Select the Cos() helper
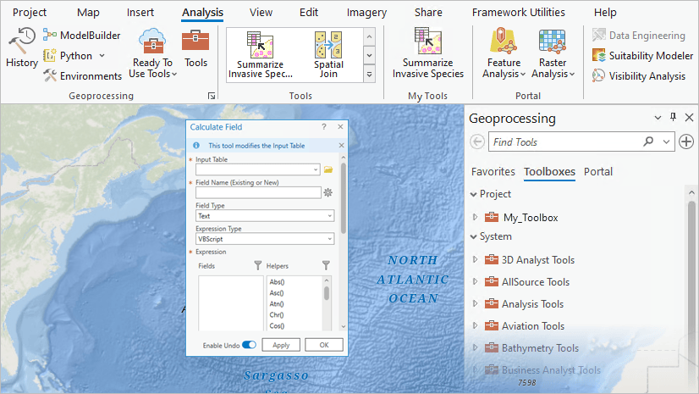The height and width of the screenshot is (394, 699). 277,326
